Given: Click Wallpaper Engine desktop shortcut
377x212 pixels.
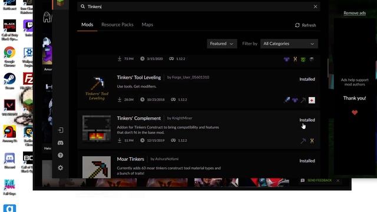Looking at the screenshot, I should click(28, 57).
